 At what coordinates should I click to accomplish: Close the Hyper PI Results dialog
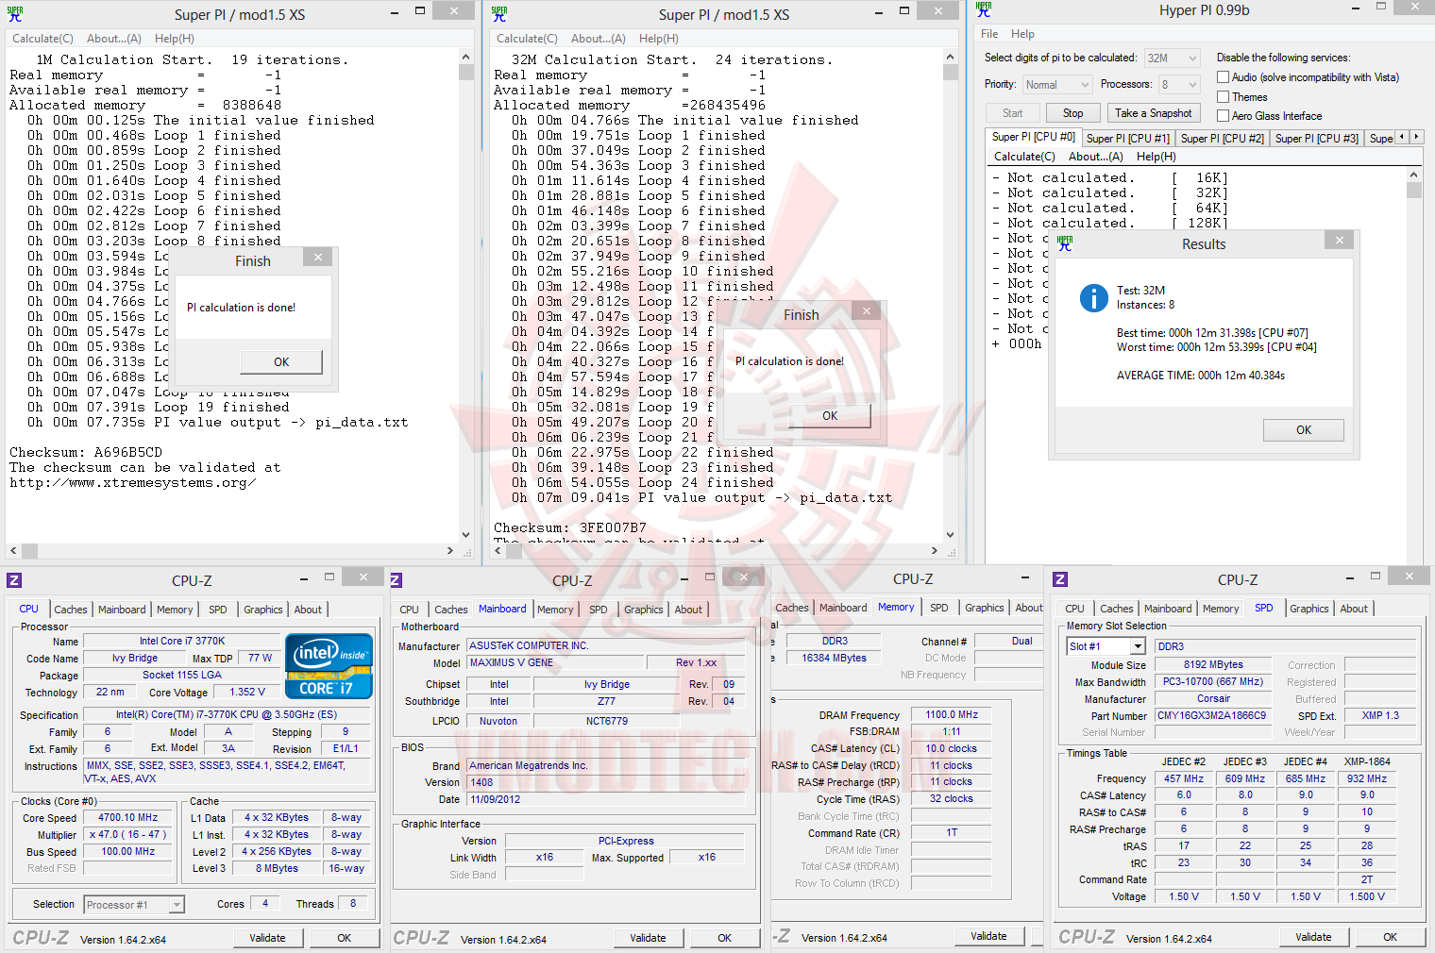[1339, 240]
